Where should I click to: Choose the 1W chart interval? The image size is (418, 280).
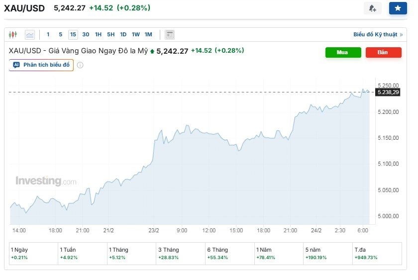point(135,34)
